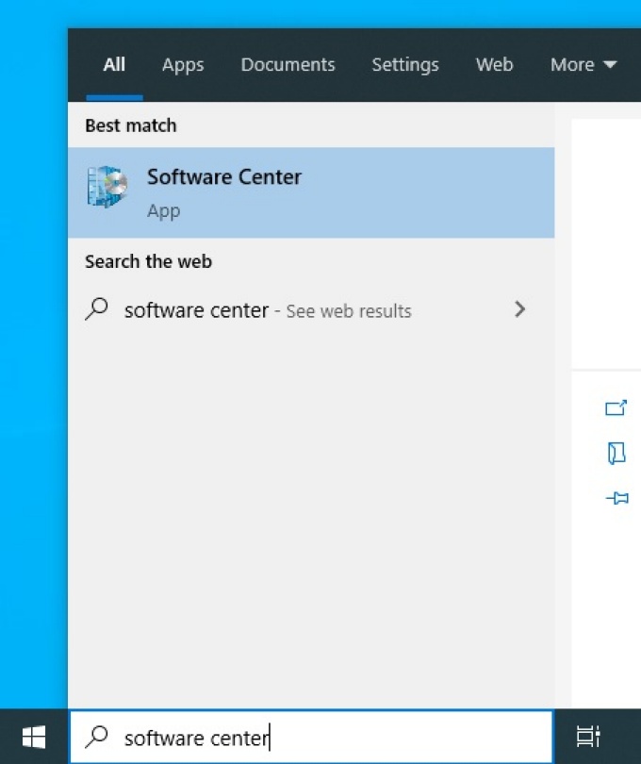Click the Open action icon in preview pane

(616, 407)
